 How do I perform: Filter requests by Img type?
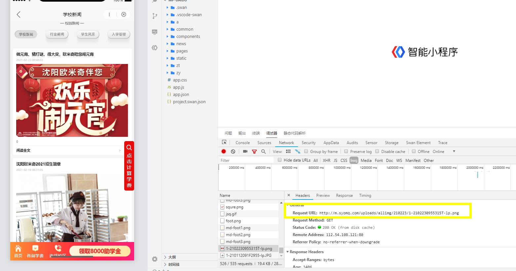[354, 161]
